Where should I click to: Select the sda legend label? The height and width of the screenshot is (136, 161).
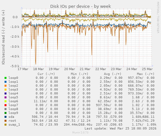click(11, 117)
